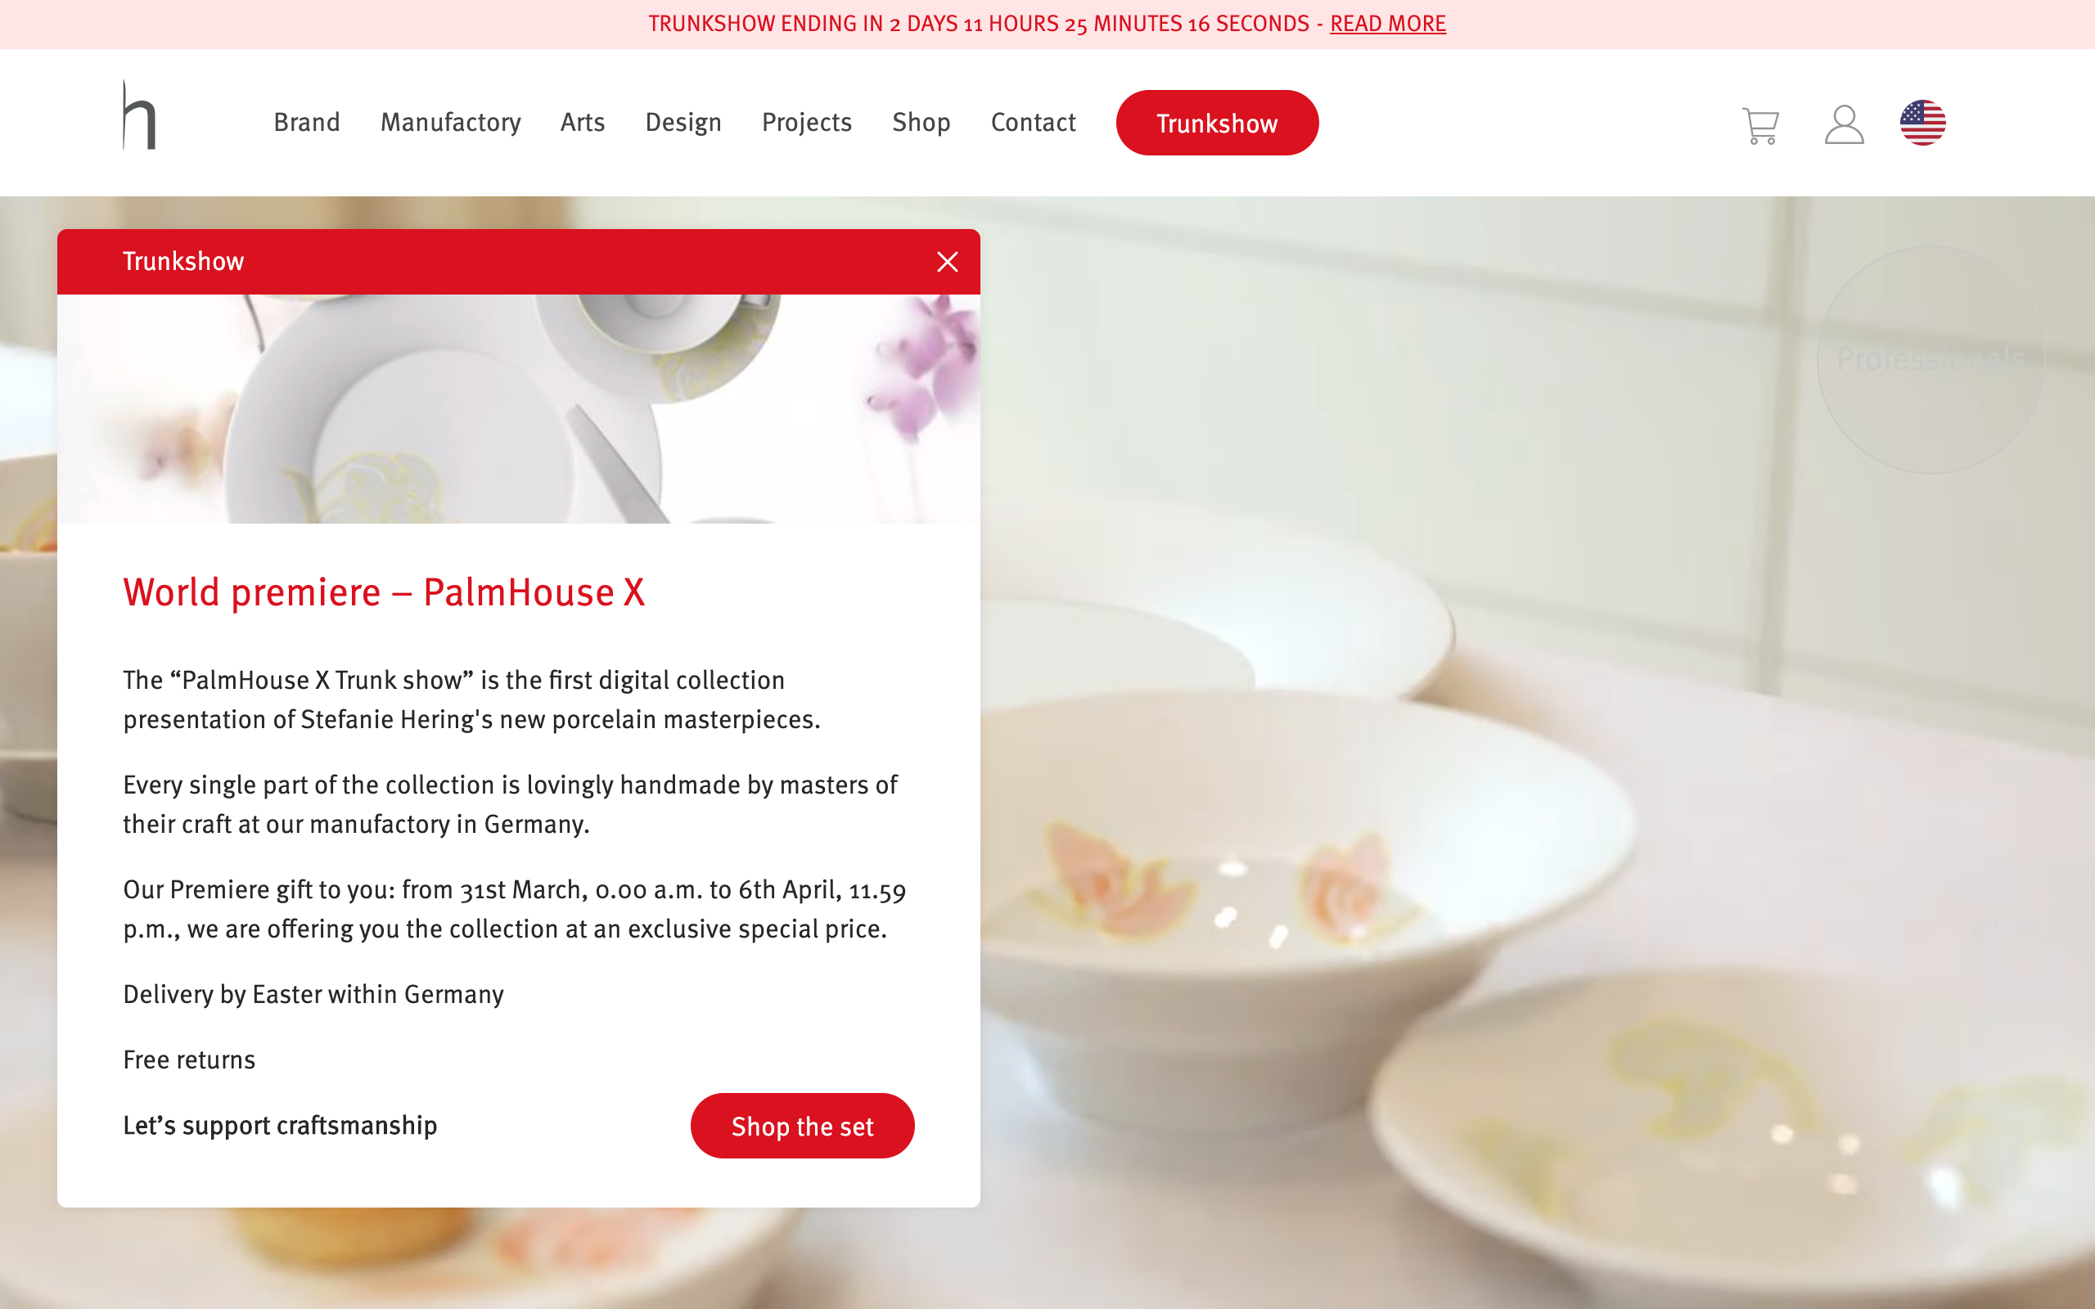
Task: Open the Brand menu
Action: 306,122
